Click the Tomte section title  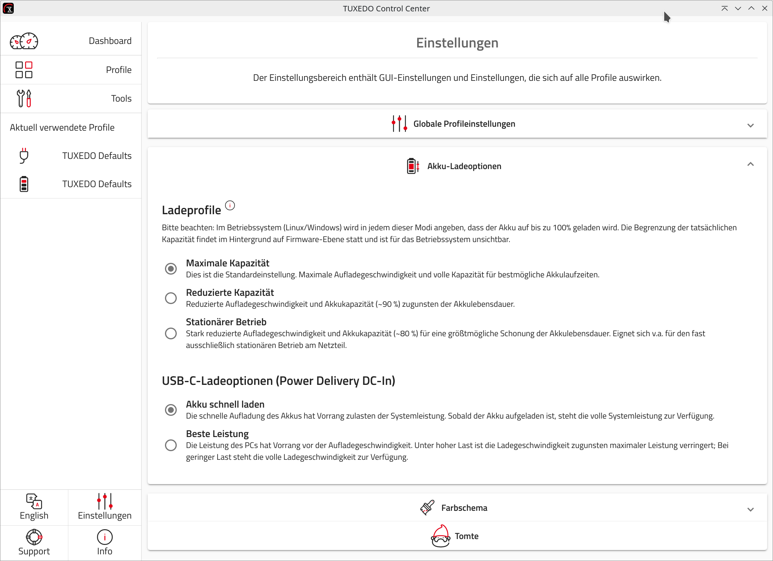(x=467, y=536)
